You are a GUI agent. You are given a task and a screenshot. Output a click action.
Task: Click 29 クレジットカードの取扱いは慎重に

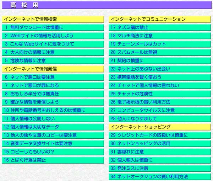149,135
